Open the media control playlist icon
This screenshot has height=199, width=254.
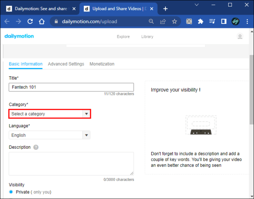pyautogui.click(x=212, y=21)
